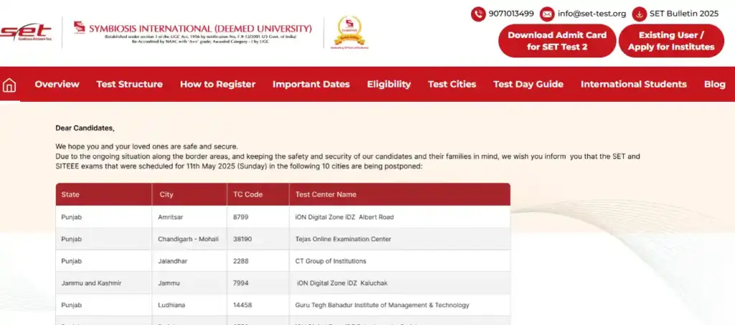Image resolution: width=735 pixels, height=325 pixels.
Task: Click the SET Bulletin download icon
Action: (640, 14)
